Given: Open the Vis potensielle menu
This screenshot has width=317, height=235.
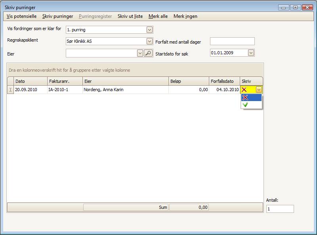Looking at the screenshot, I should pos(22,16).
